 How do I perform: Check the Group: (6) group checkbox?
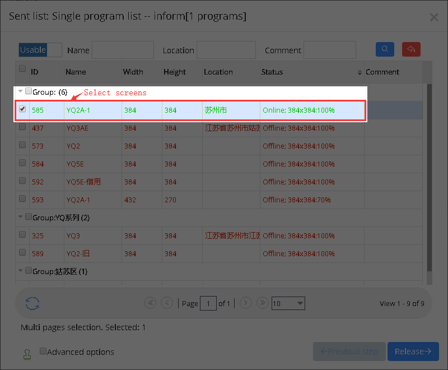coord(29,91)
